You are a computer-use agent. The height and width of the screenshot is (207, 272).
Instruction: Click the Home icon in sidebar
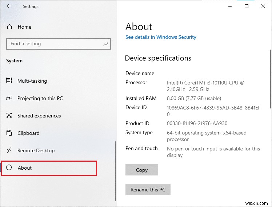9,27
